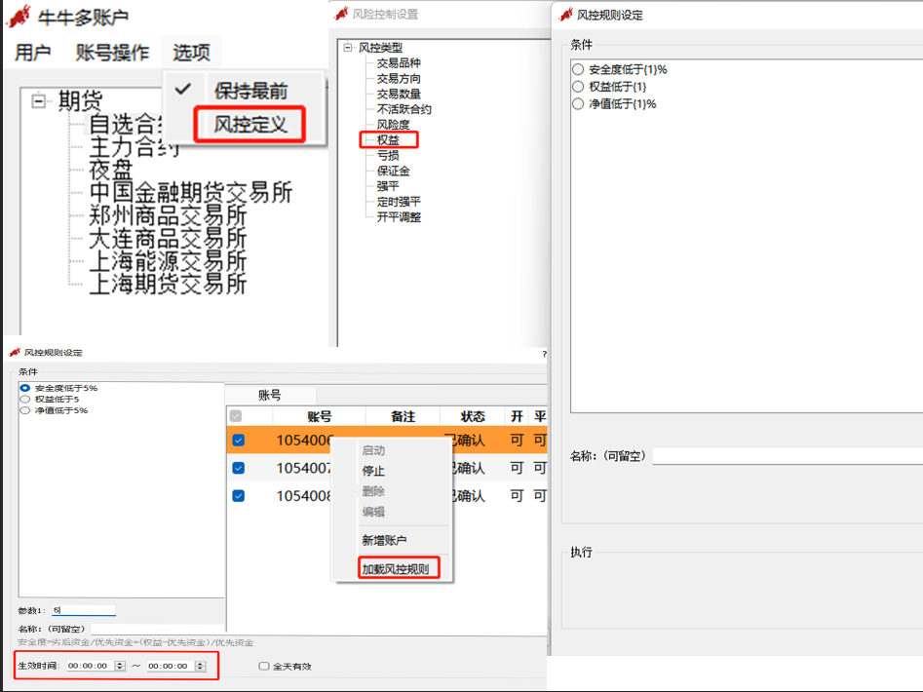Select 亏损 under 风控类型

tap(388, 155)
